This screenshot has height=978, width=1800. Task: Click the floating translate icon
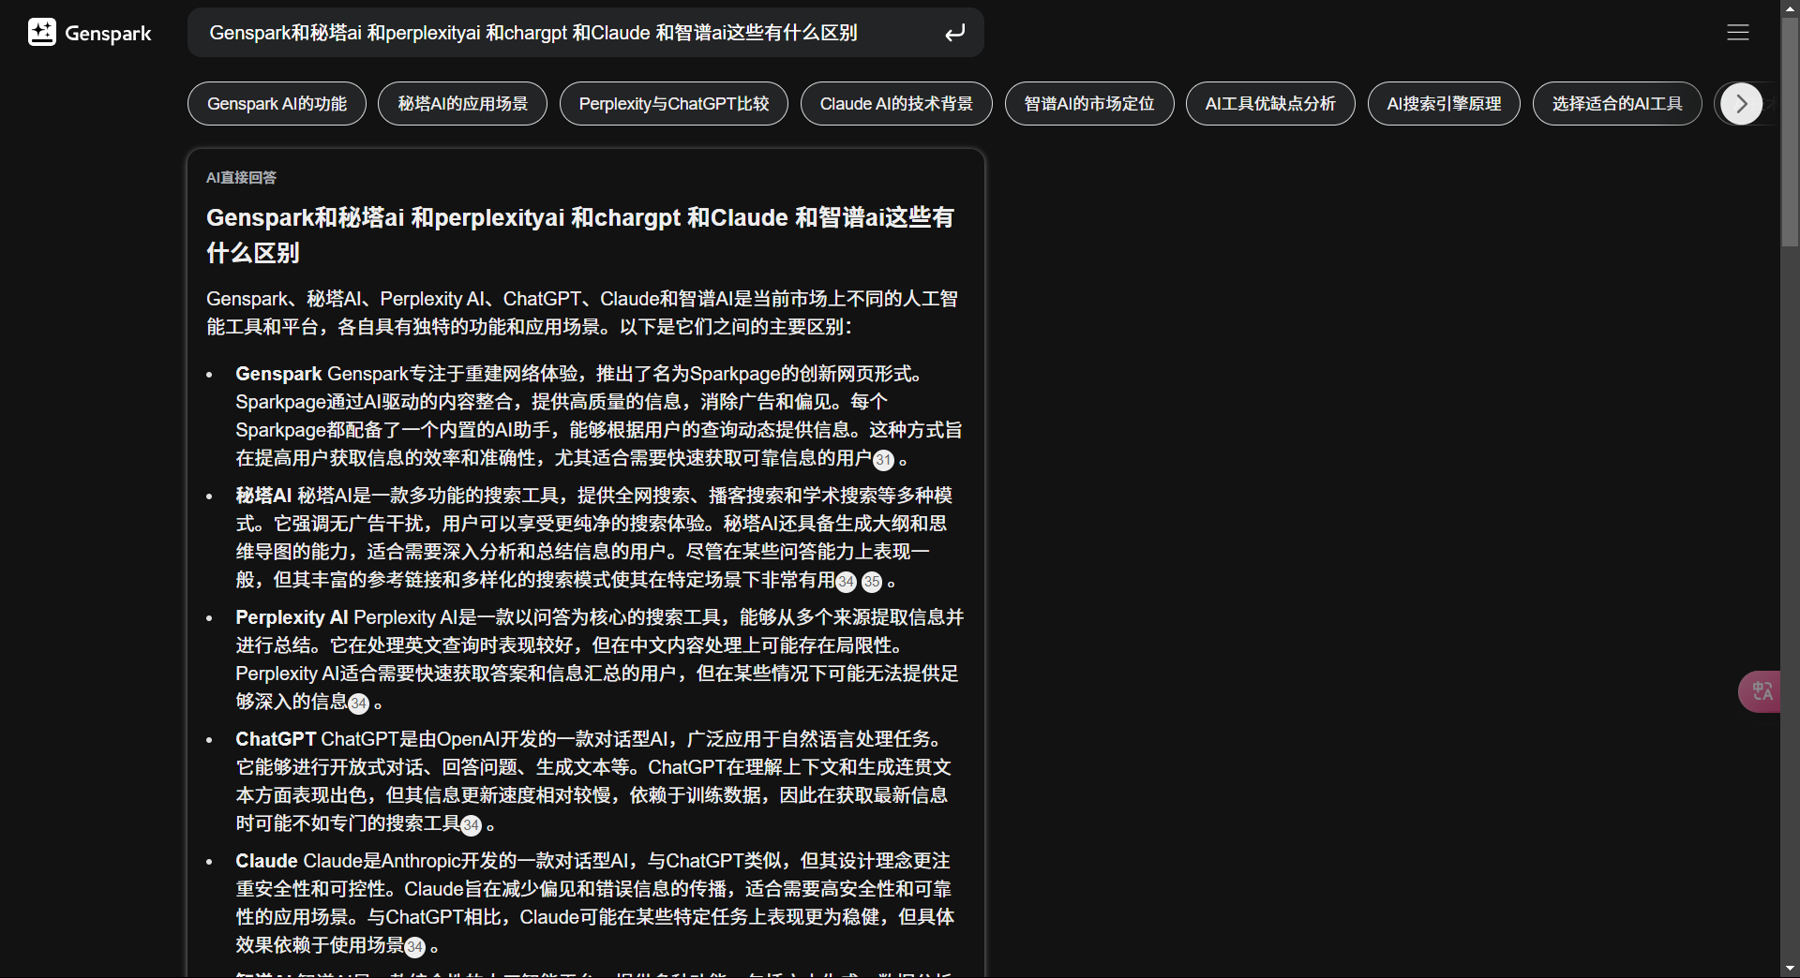click(1761, 691)
